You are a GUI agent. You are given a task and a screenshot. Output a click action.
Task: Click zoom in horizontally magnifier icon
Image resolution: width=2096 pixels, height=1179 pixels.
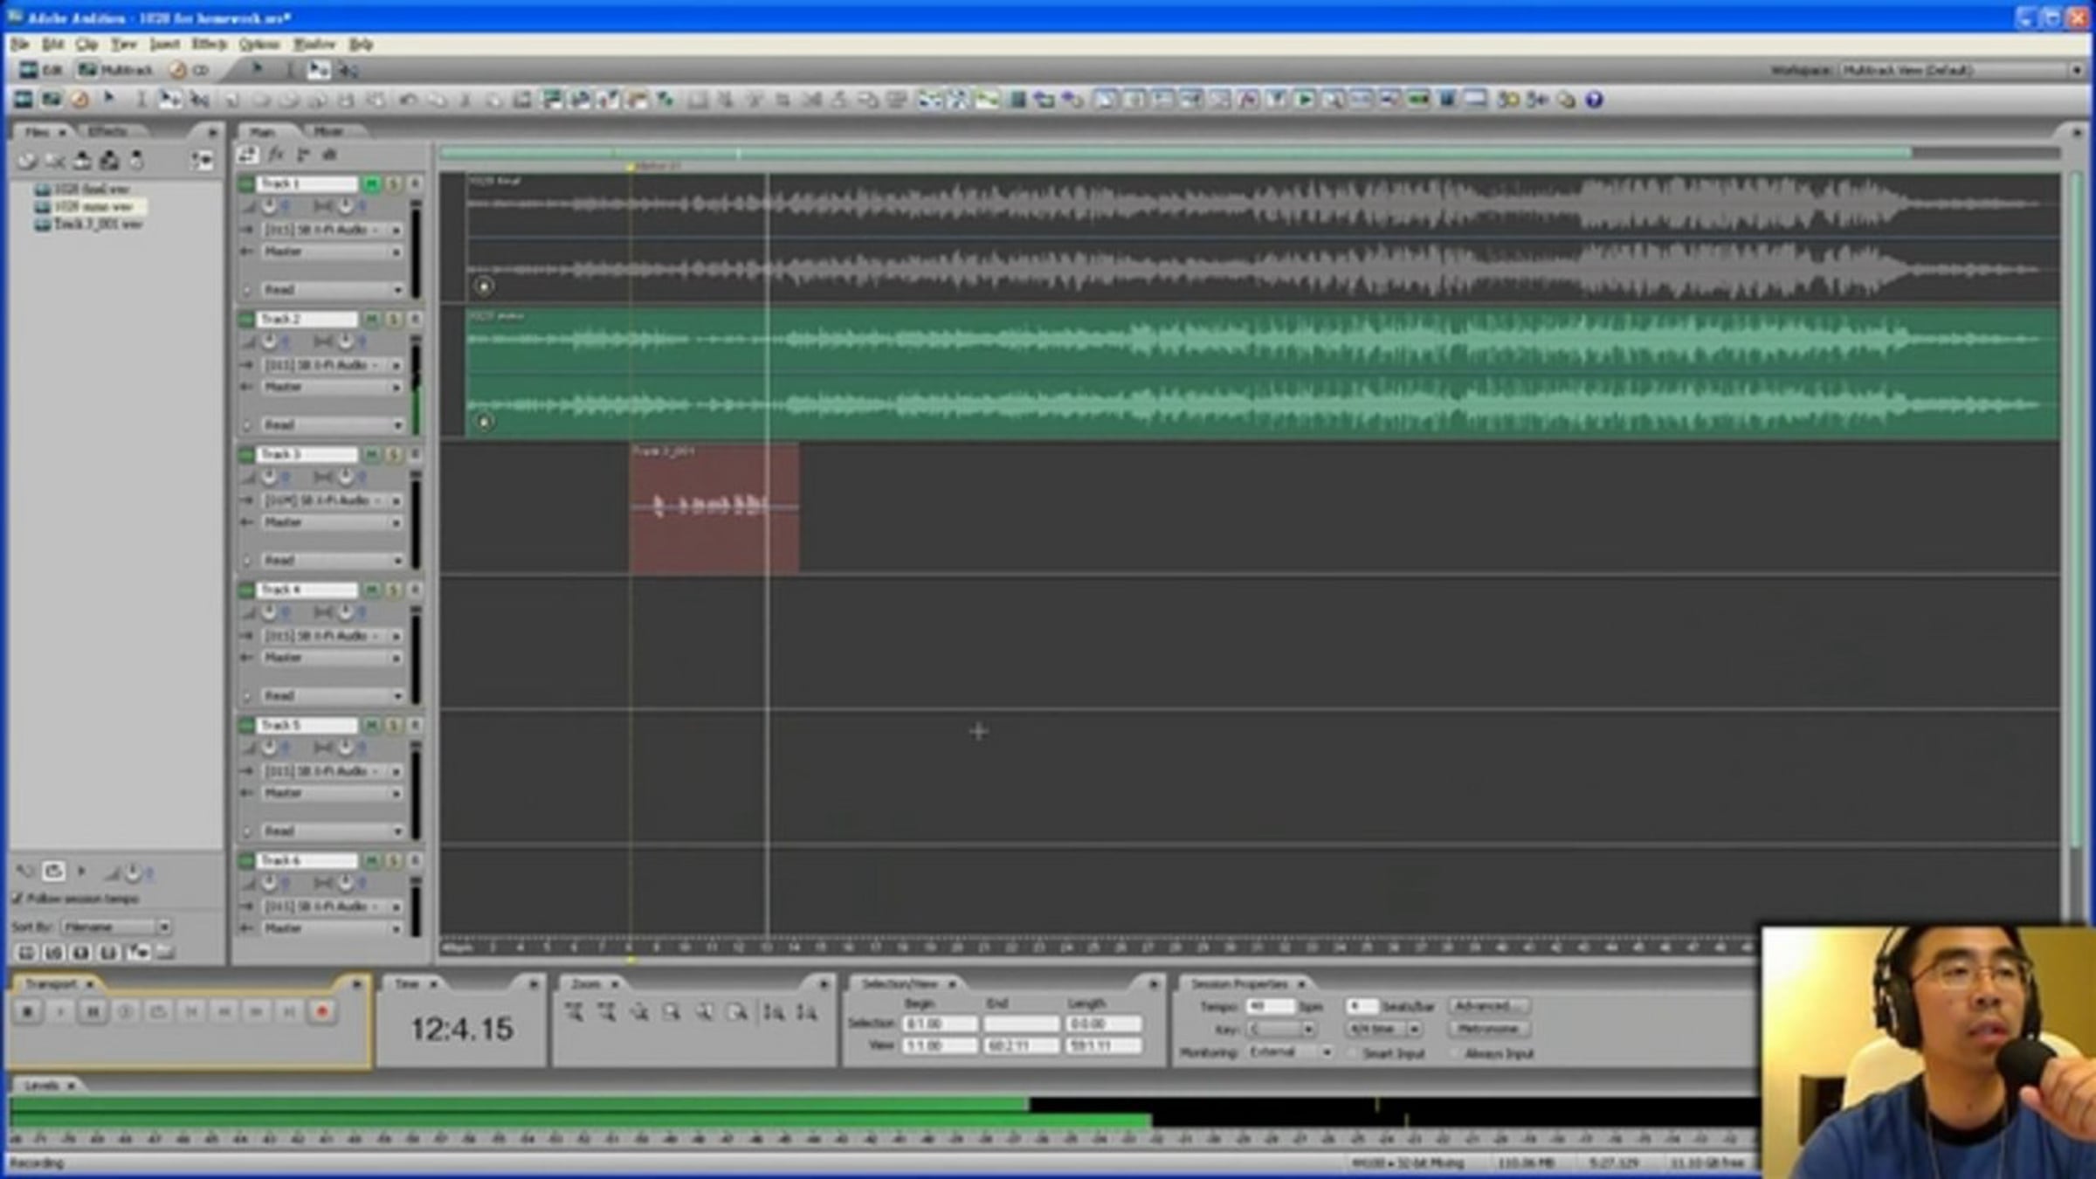[x=575, y=1012]
